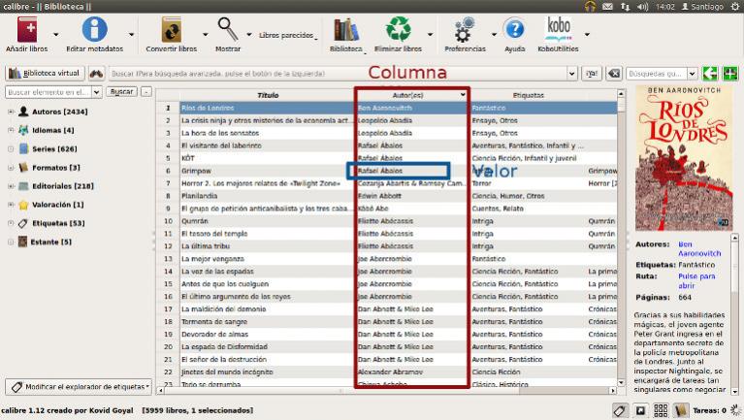Click the Añadir libros toolbar icon
Viewport: 744px width, 420px height.
26,30
